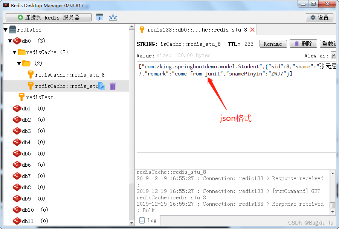Click the unnamed subfolder icon under redisCache
The height and width of the screenshot is (229, 339).
coord(26,63)
